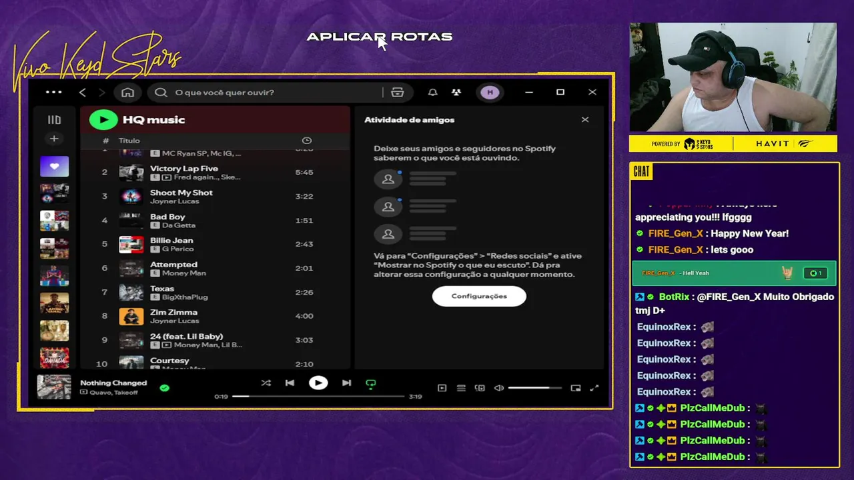Toggle the Now Playing view icon
Screen dimensions: 854x480
pyautogui.click(x=442, y=388)
